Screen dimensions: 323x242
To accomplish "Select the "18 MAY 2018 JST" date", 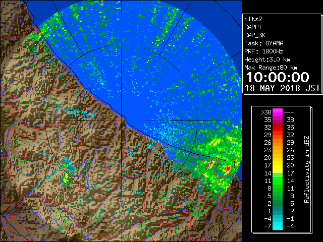I will (x=282, y=88).
